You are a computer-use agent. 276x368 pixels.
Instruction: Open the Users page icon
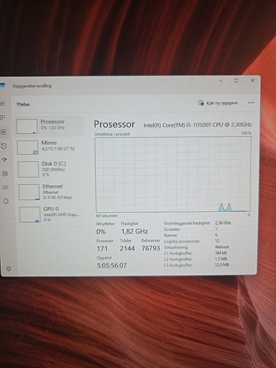[x=5, y=173]
